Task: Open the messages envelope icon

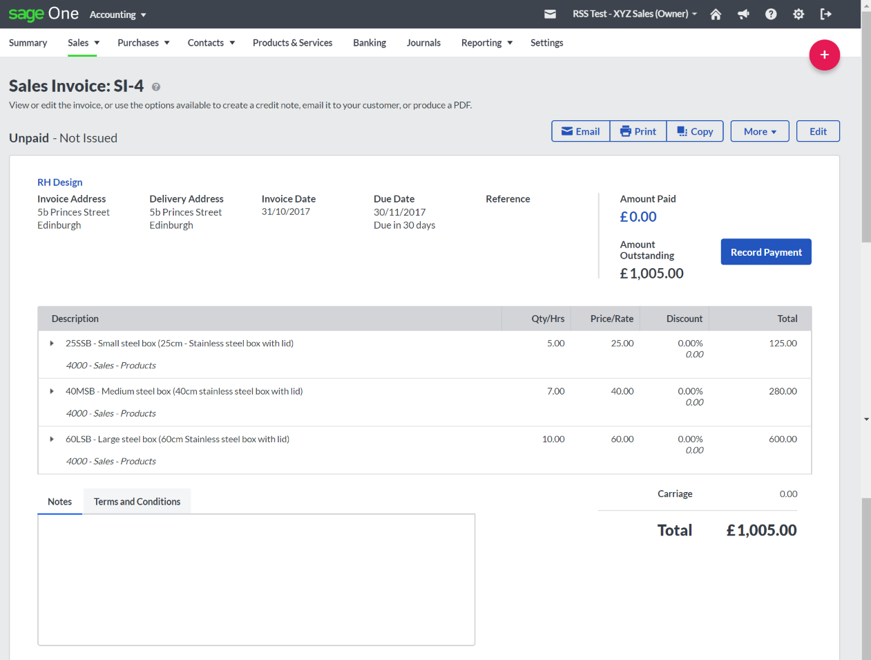Action: coord(550,14)
